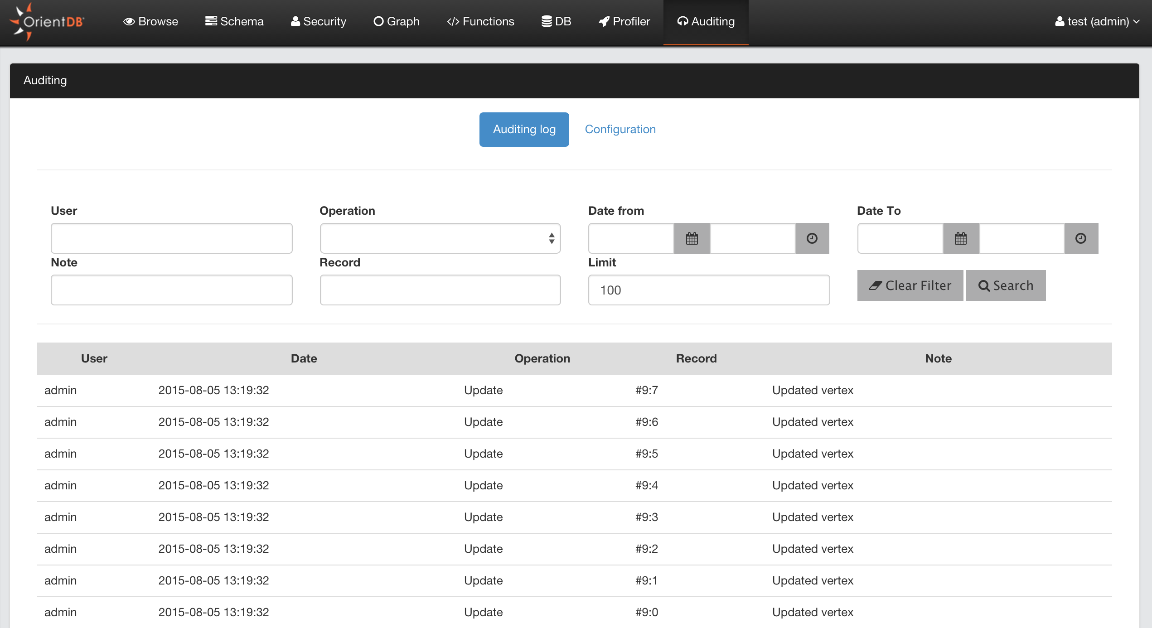This screenshot has width=1152, height=628.
Task: Open the Graph editor
Action: (396, 21)
